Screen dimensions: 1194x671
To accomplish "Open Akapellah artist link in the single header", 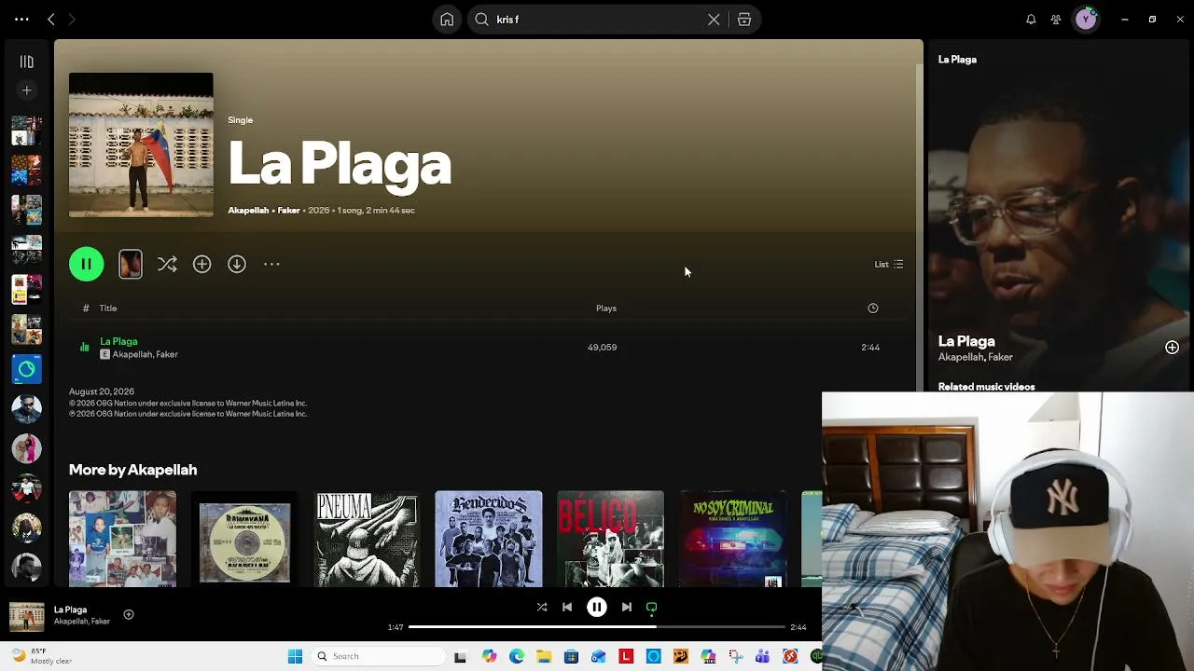I will pyautogui.click(x=248, y=211).
